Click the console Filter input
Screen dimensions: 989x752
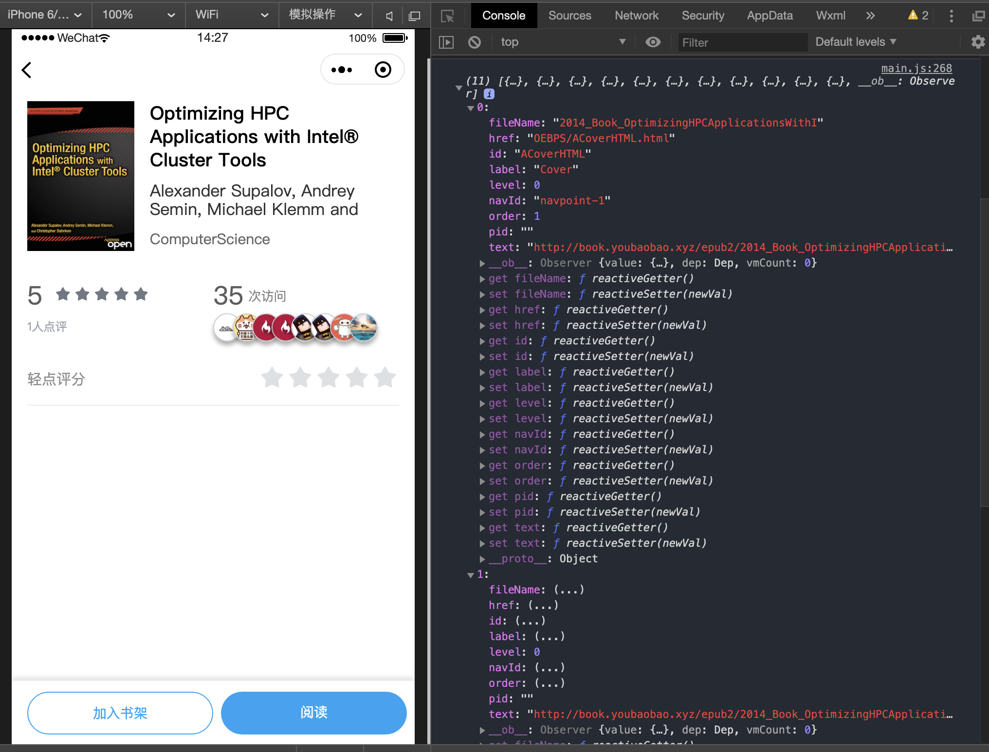click(x=743, y=42)
